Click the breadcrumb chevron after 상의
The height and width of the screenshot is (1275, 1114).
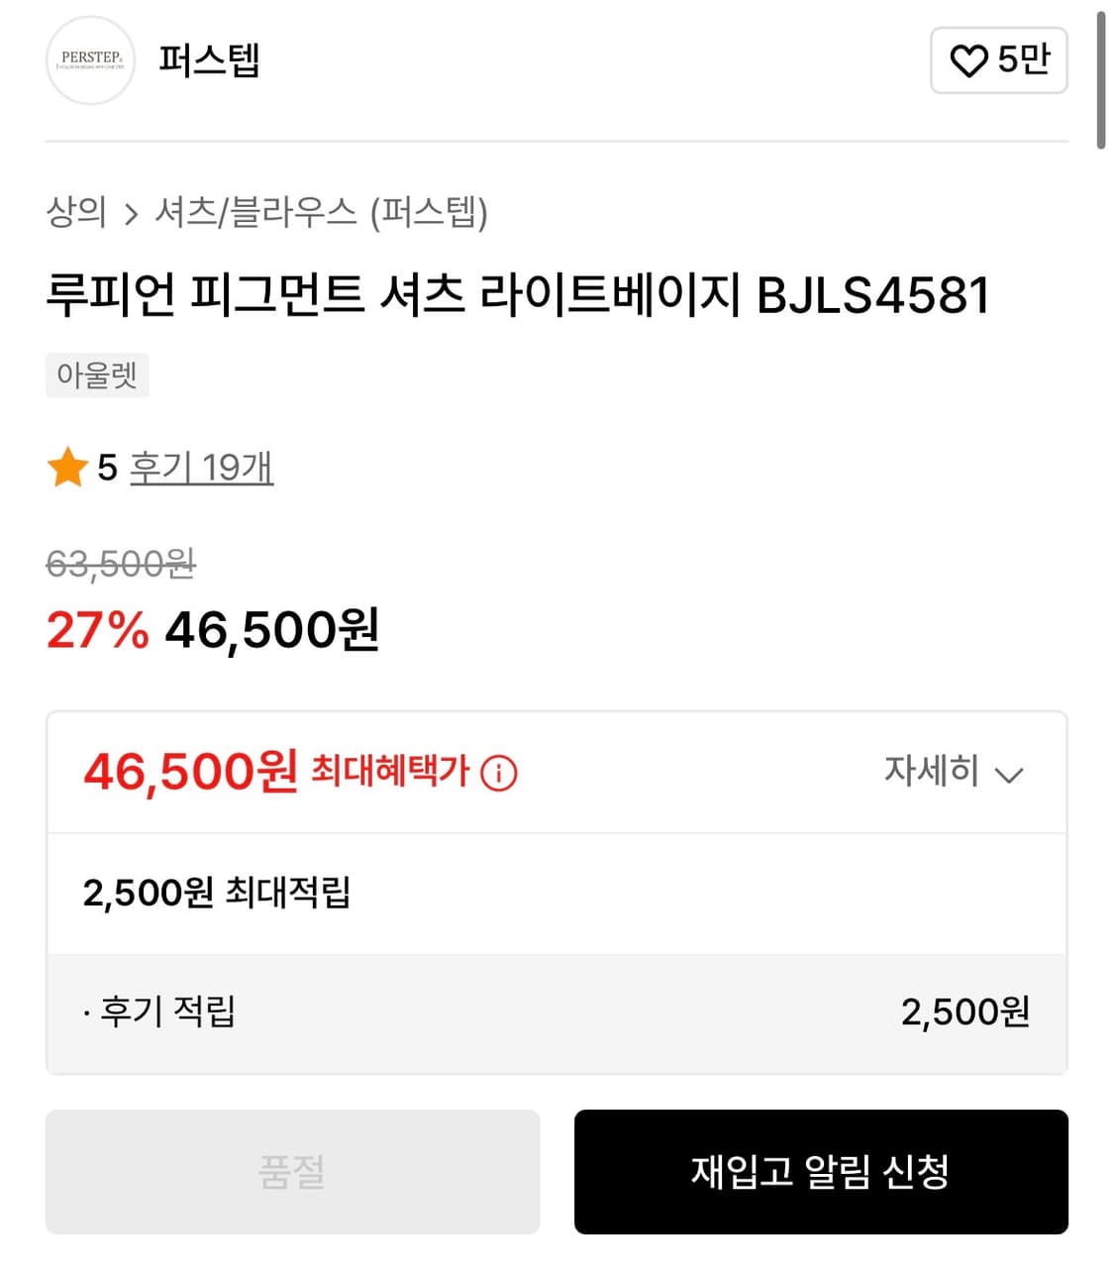pyautogui.click(x=132, y=211)
